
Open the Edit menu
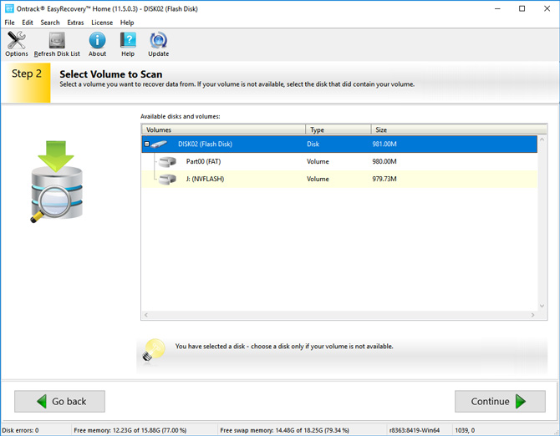point(28,23)
